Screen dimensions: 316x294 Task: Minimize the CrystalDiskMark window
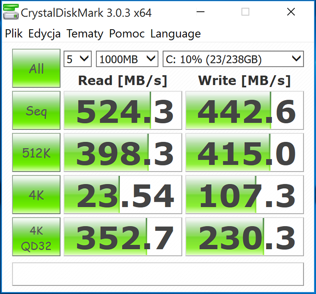[201, 12]
